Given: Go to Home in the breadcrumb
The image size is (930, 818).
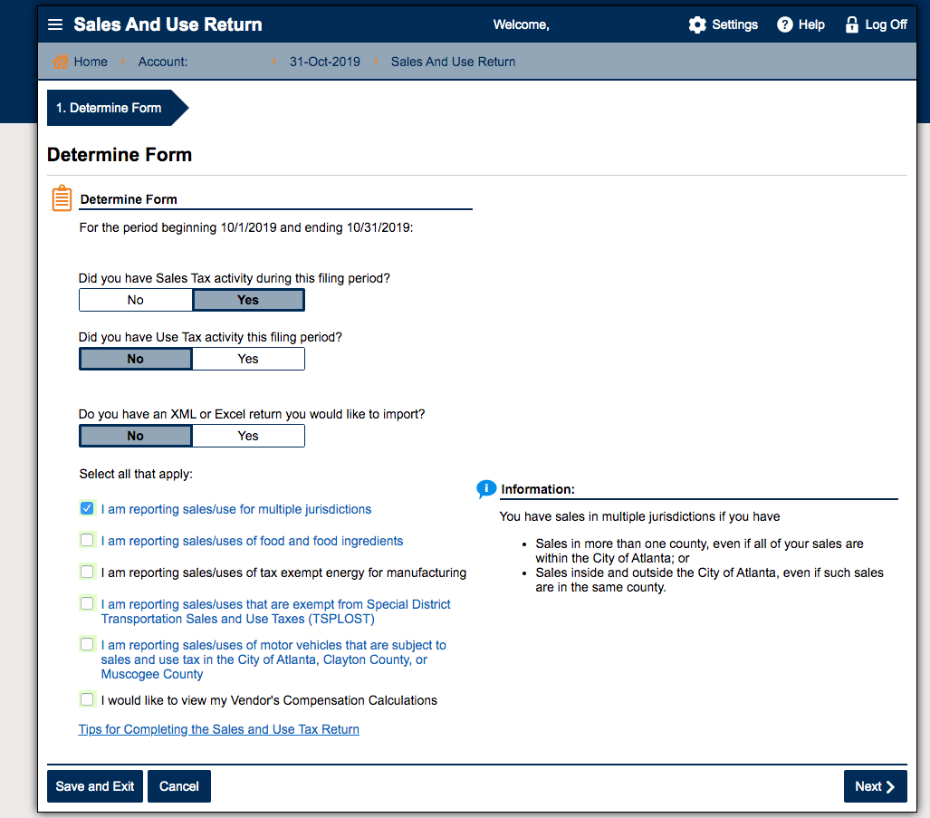Looking at the screenshot, I should click(91, 62).
